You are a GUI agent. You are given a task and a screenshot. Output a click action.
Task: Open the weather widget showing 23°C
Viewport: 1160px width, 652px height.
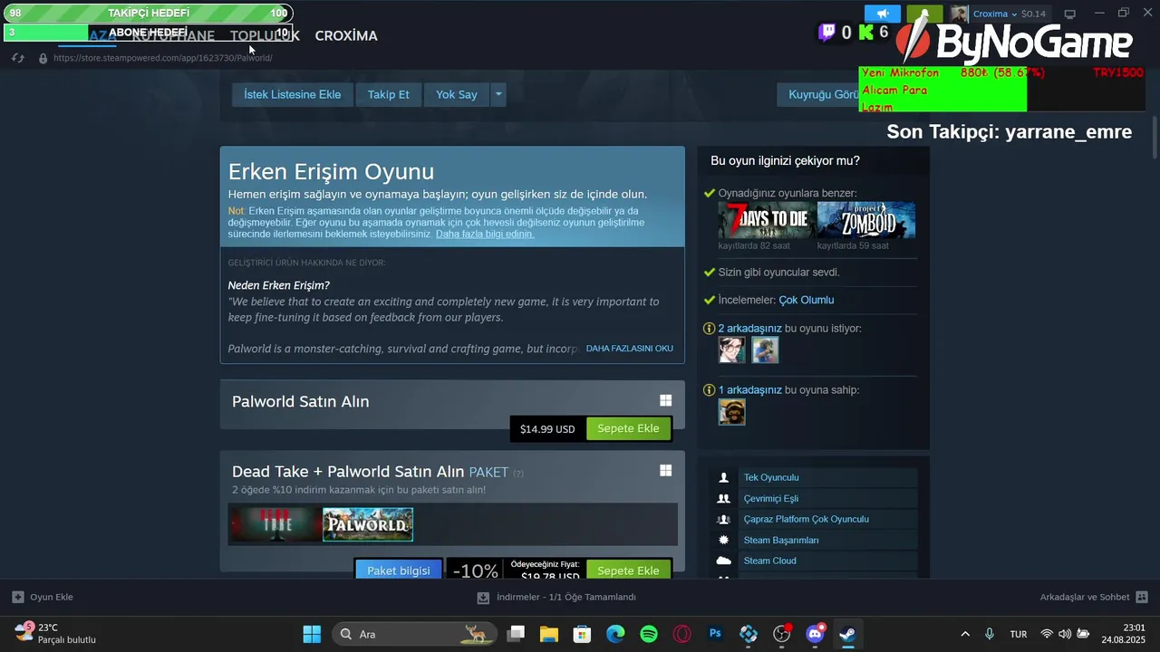coord(54,634)
